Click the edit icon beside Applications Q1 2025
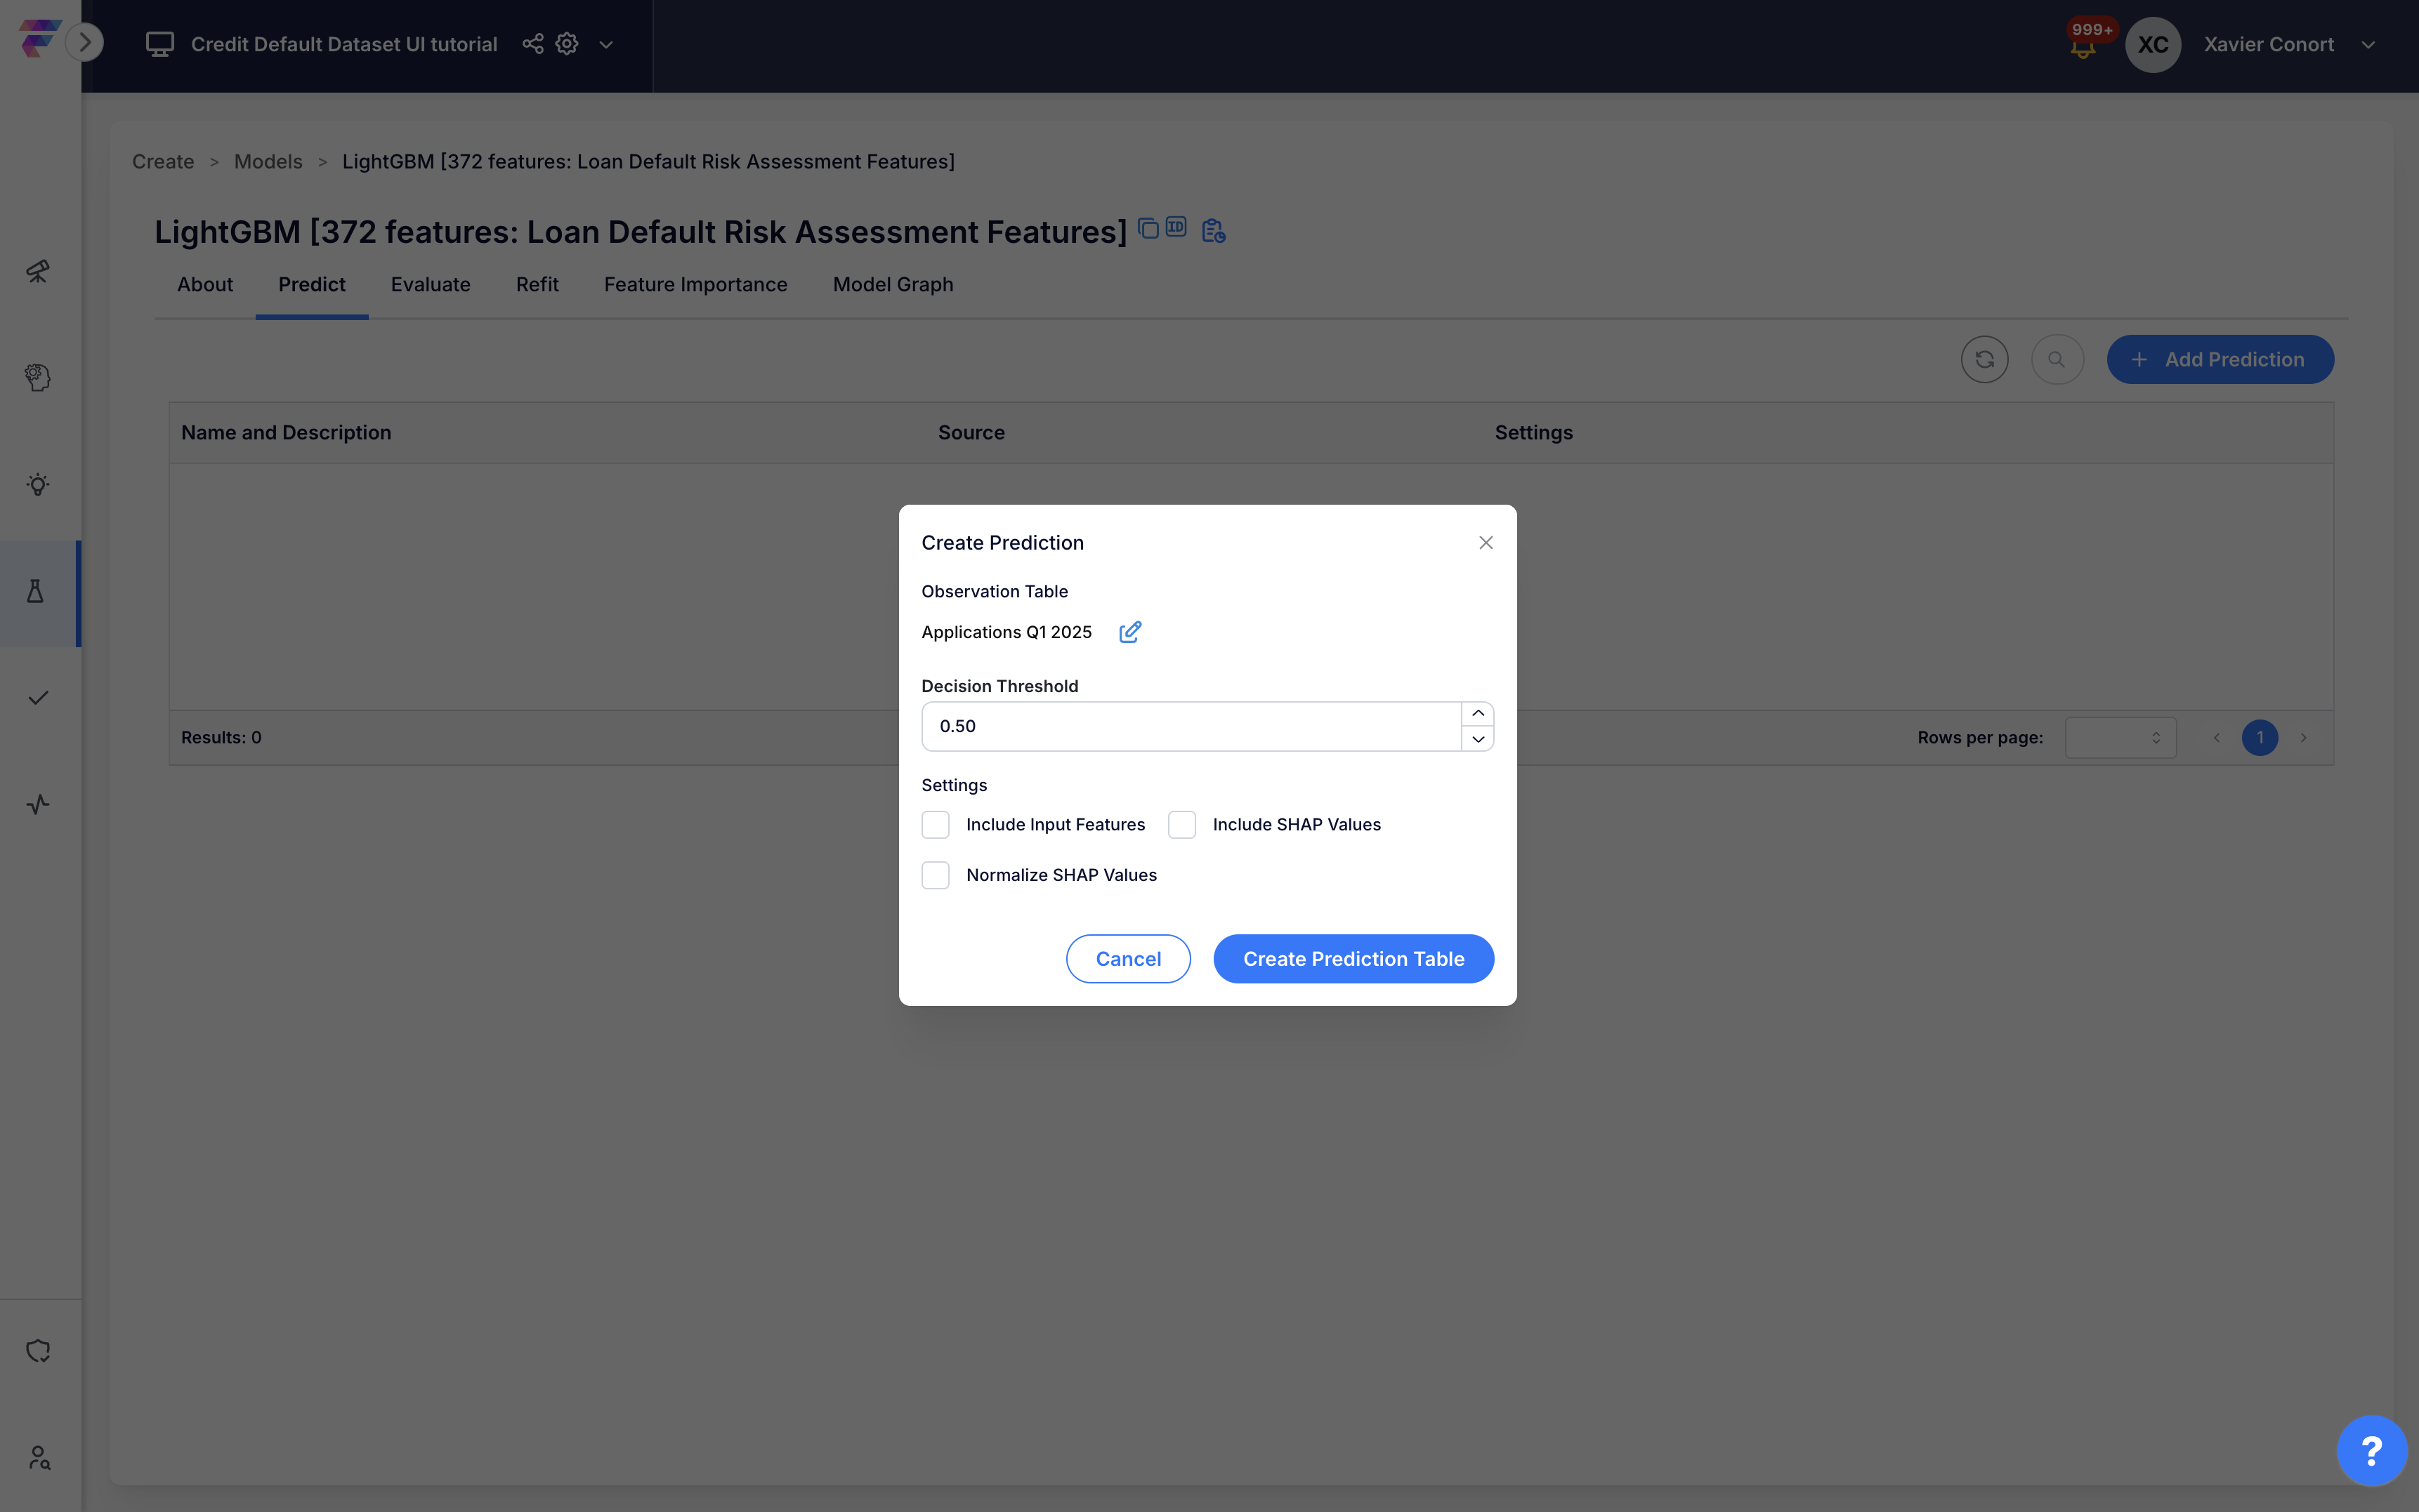The width and height of the screenshot is (2419, 1512). (1129, 632)
